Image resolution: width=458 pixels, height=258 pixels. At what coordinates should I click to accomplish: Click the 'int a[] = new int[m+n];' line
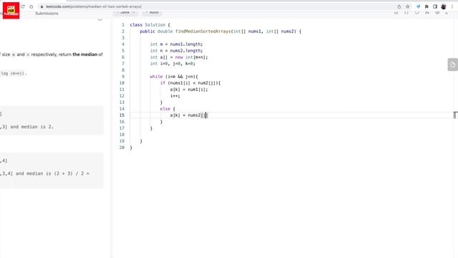point(179,57)
